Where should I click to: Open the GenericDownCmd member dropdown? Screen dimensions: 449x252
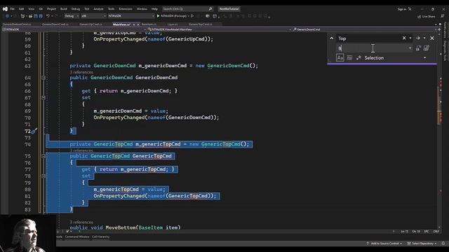[365, 29]
